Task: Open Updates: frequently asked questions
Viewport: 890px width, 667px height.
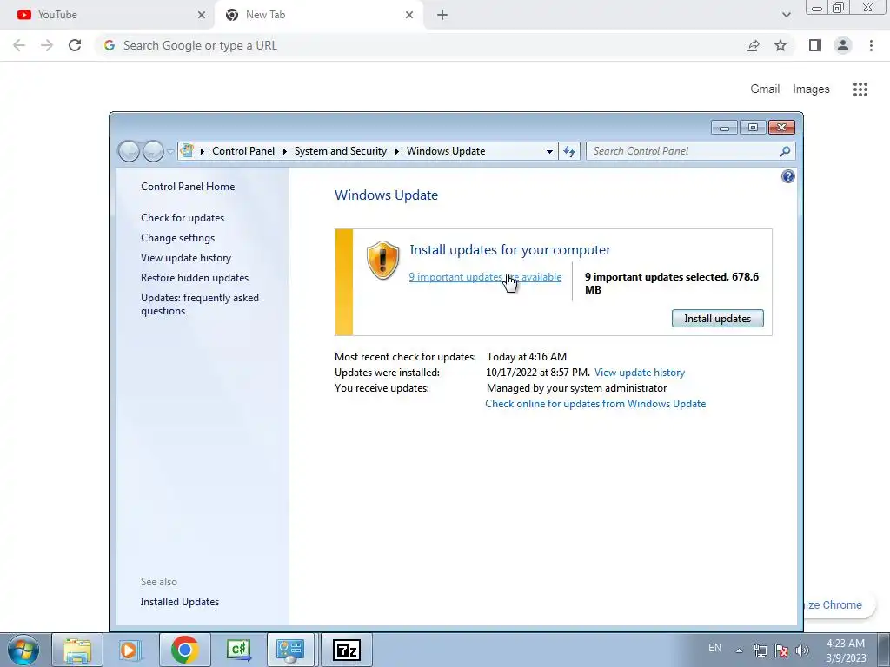Action: [200, 304]
